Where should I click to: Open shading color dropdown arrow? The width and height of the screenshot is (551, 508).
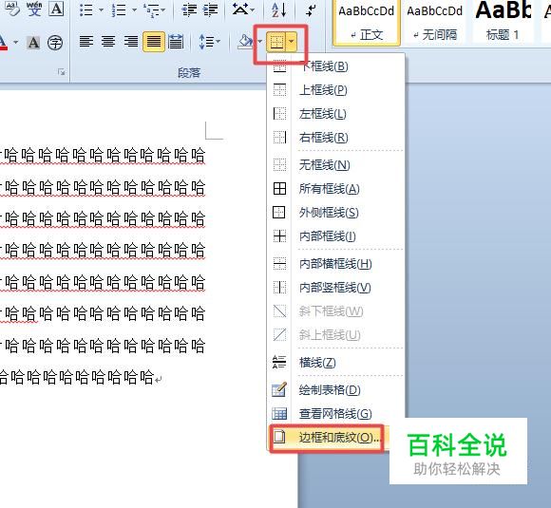[259, 42]
